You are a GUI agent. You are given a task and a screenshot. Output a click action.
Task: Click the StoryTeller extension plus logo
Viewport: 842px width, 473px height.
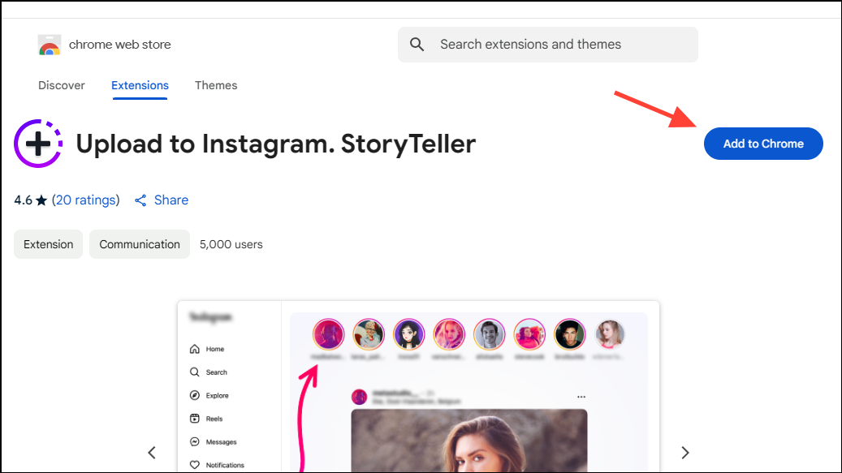coord(38,144)
